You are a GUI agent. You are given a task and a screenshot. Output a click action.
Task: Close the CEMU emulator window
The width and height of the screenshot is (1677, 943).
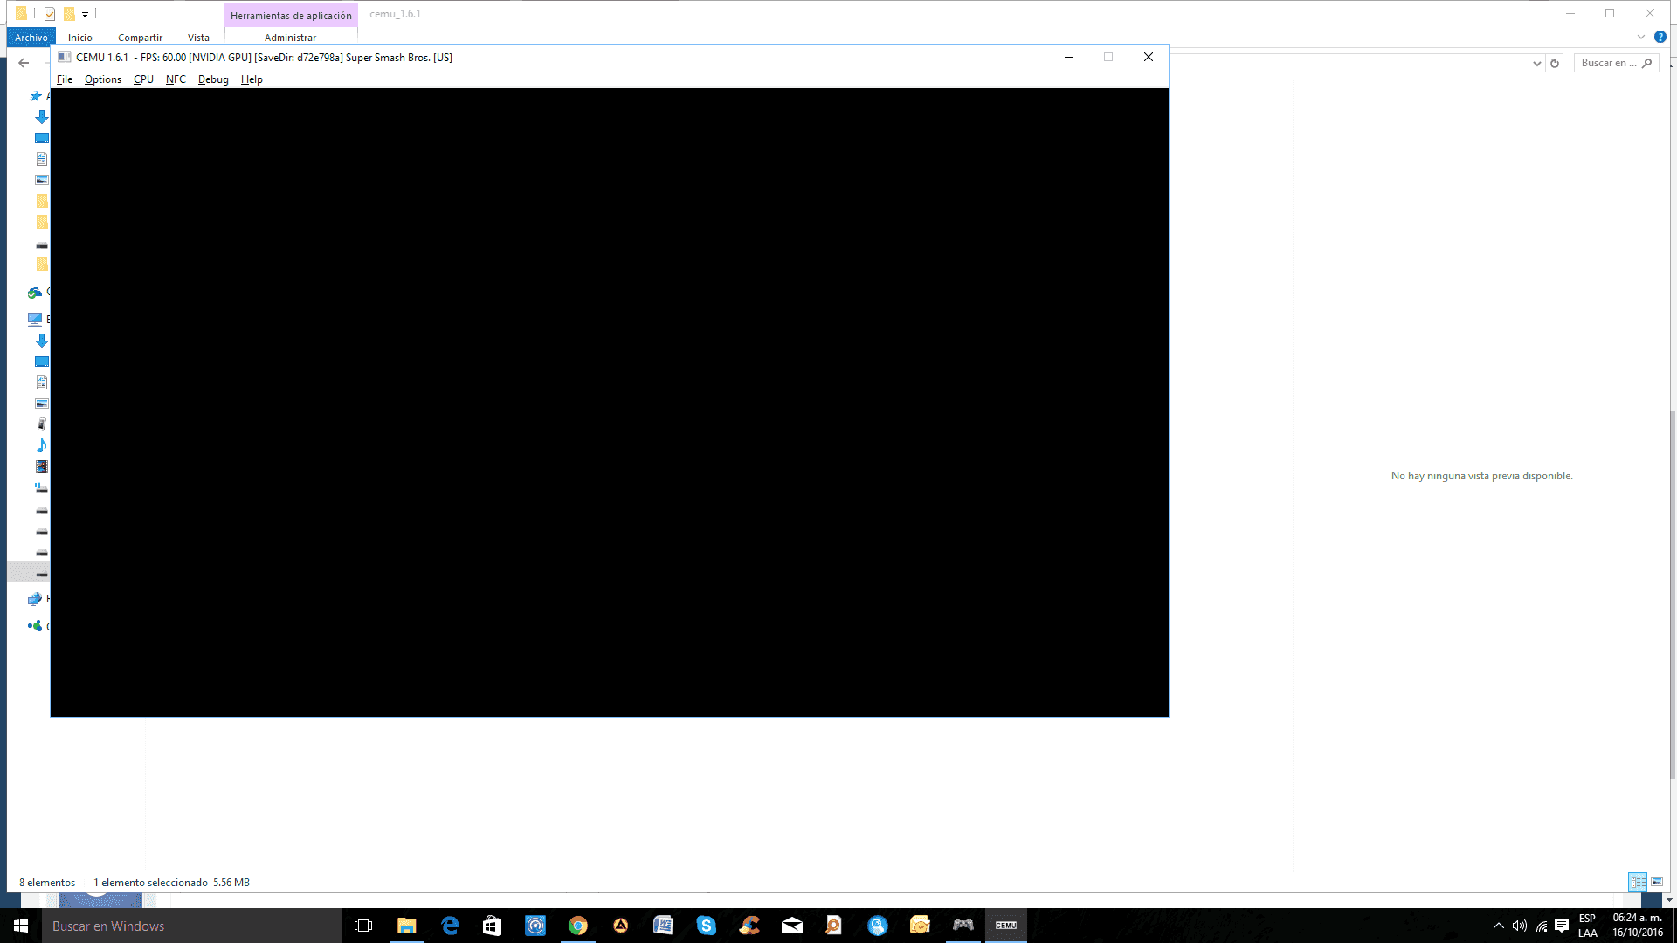[x=1149, y=57]
